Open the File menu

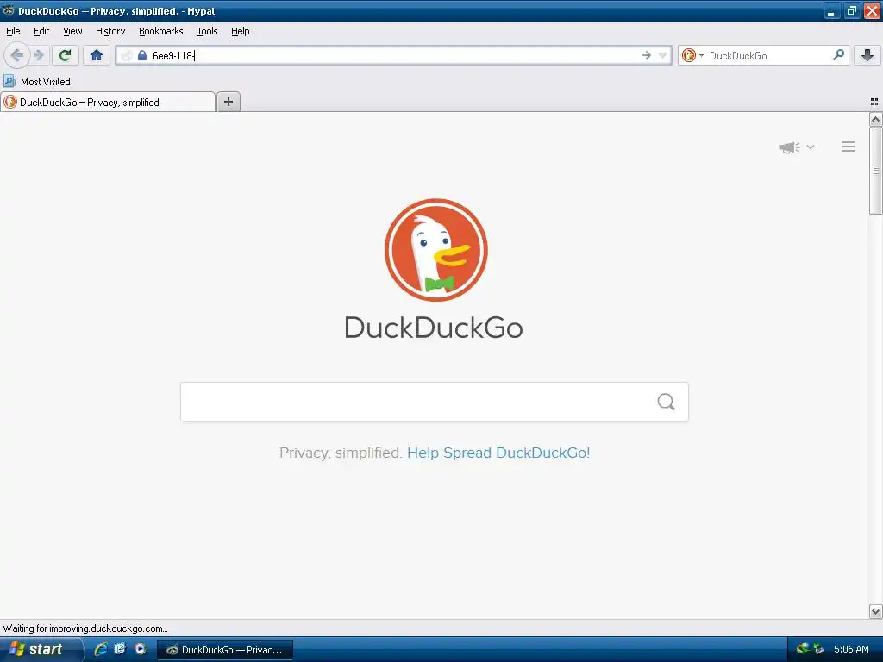click(x=13, y=32)
